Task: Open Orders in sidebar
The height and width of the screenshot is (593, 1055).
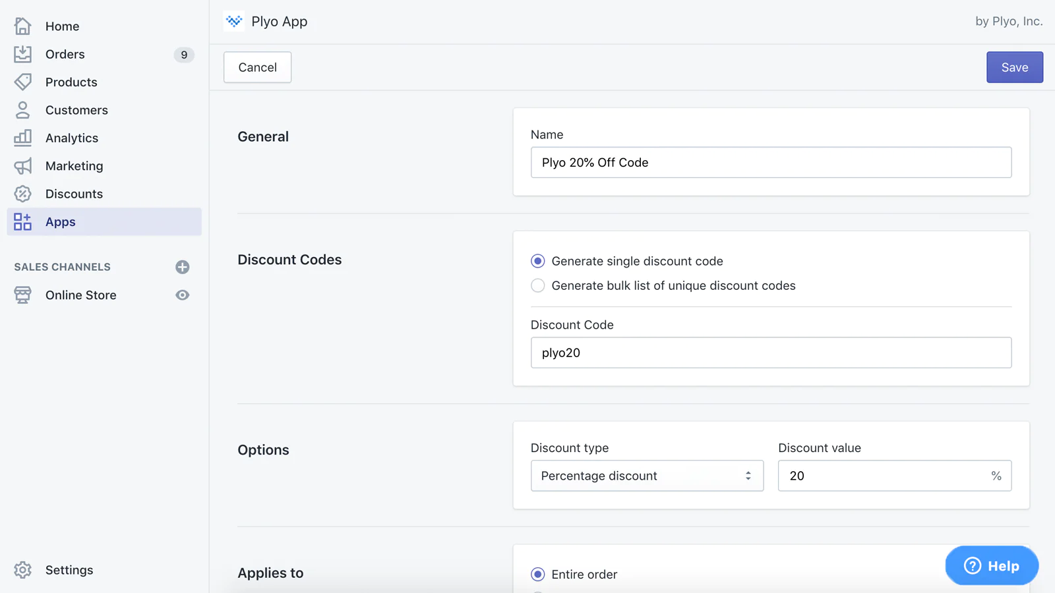Action: click(x=104, y=54)
